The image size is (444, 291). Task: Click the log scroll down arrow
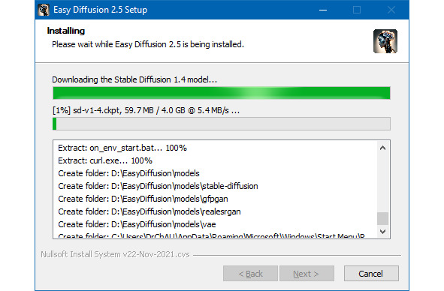coord(382,232)
